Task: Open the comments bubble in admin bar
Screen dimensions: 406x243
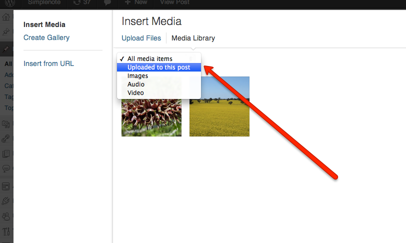Action: 107,3
